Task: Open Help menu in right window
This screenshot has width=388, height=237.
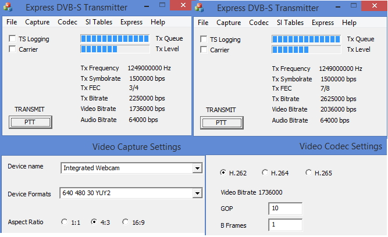Action: [349, 23]
